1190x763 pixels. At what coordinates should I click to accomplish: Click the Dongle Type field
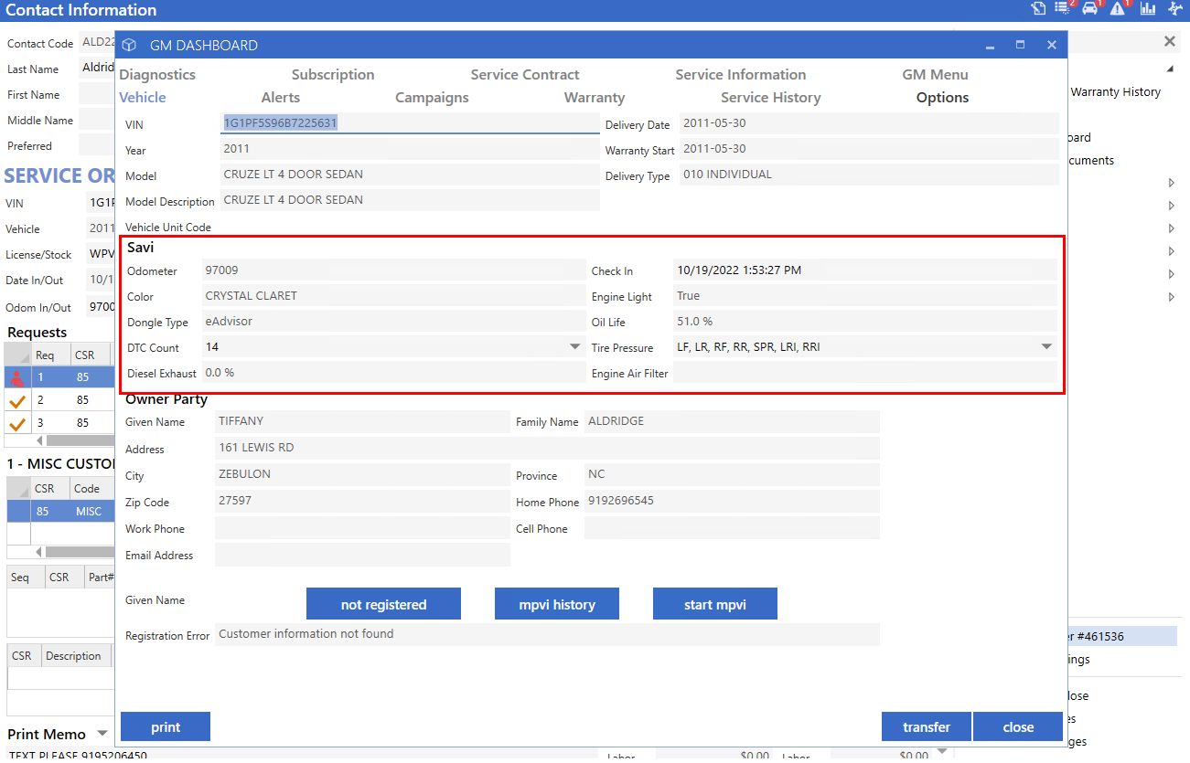393,322
